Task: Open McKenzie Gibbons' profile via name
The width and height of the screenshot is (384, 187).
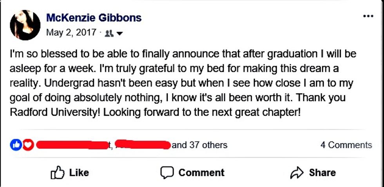Action: pyautogui.click(x=94, y=18)
